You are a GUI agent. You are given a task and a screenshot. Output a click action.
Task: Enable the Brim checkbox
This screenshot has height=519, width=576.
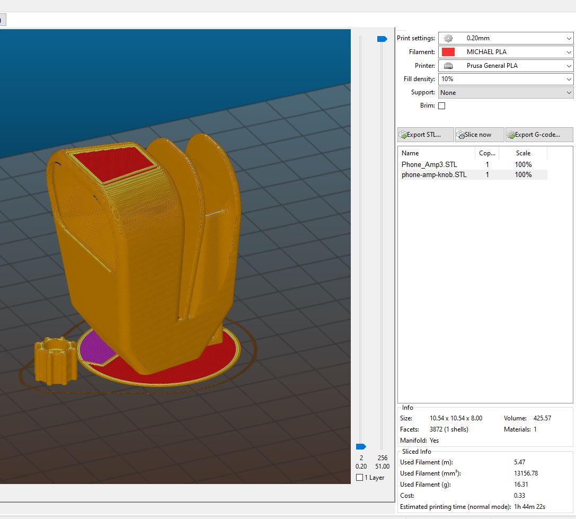click(442, 106)
